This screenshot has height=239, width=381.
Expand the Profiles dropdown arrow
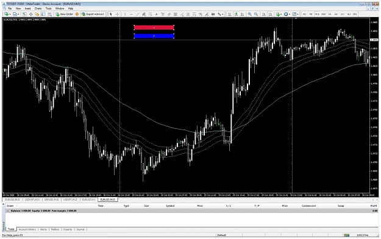tap(18, 15)
